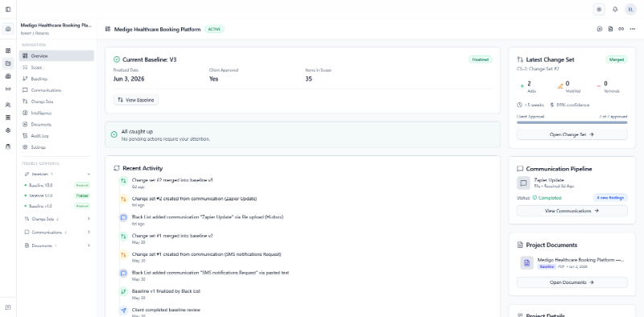The width and height of the screenshot is (644, 317).
Task: Click the link chain icon in the left rail
Action: (x=8, y=89)
